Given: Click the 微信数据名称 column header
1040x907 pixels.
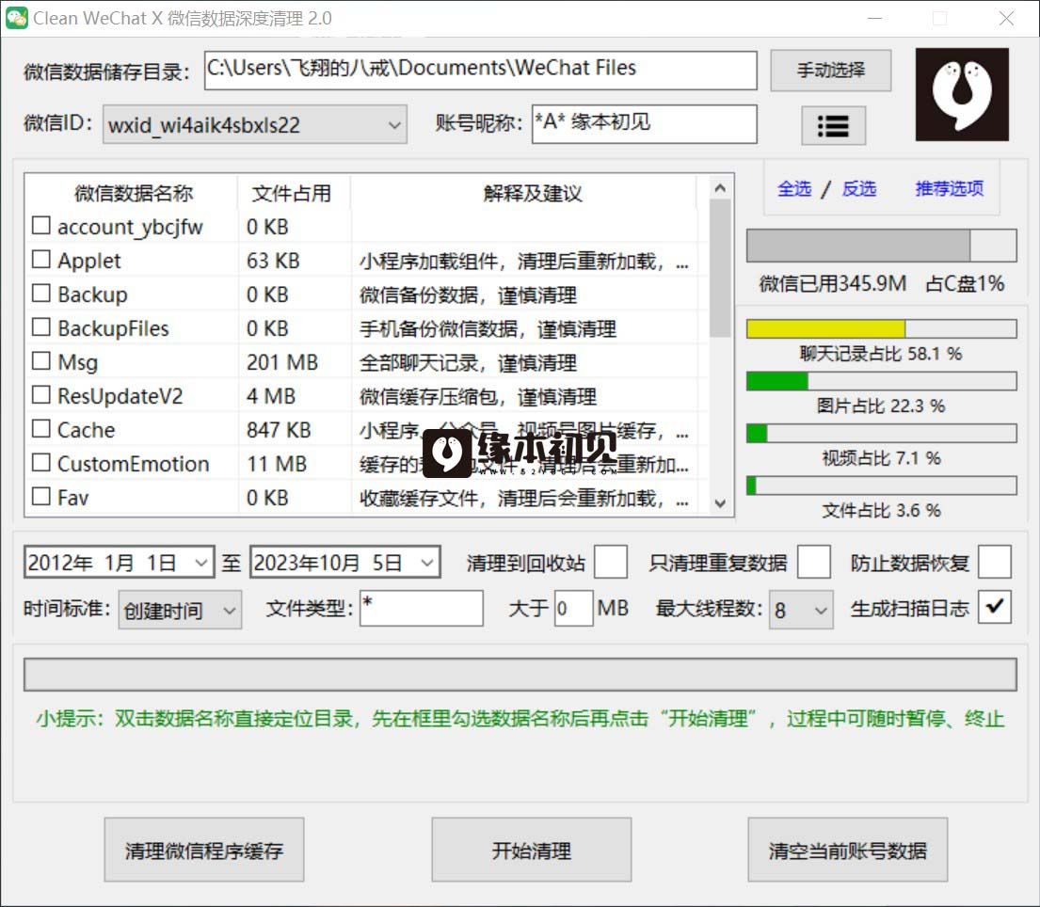Looking at the screenshot, I should coord(132,194).
